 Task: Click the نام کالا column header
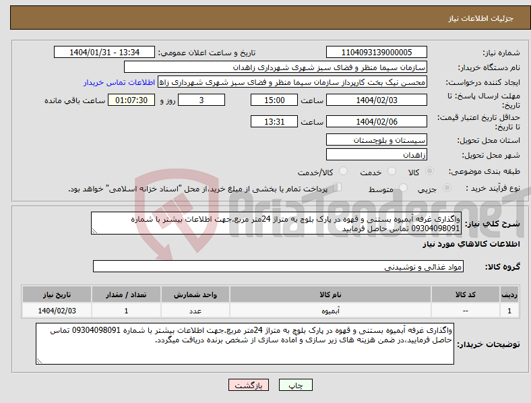point(330,294)
